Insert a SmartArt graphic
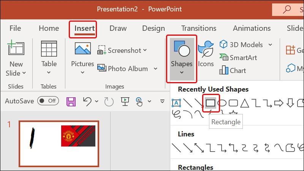Viewport: 304px width, 171px height. [x=238, y=58]
